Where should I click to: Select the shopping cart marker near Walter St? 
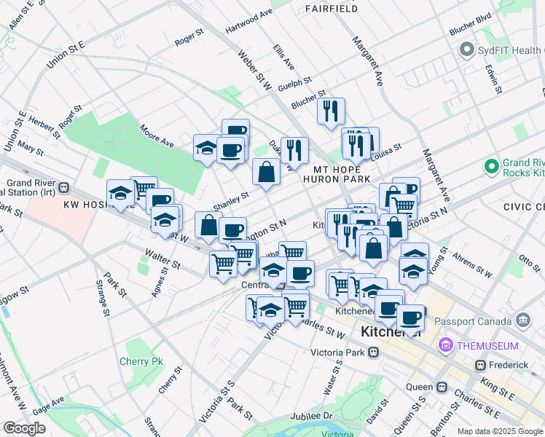223,264
